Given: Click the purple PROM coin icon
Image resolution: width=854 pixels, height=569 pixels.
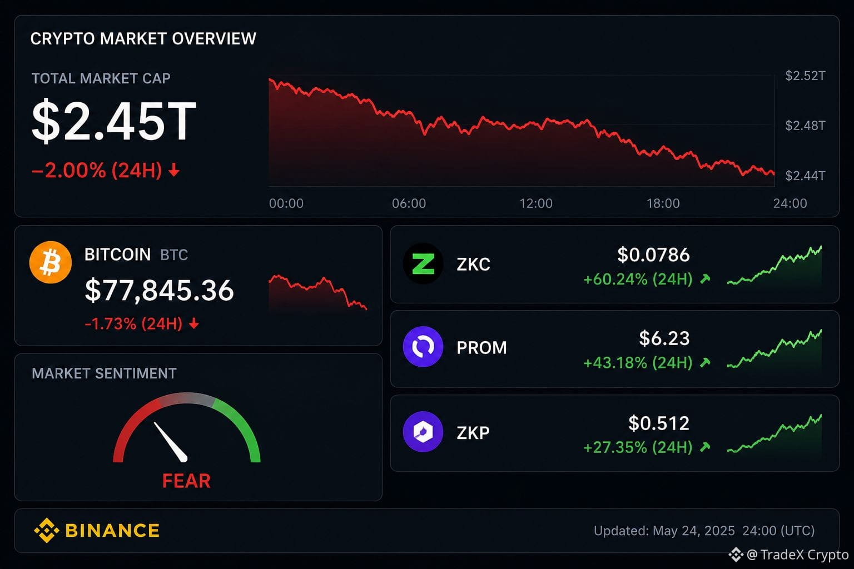Looking at the screenshot, I should 423,347.
